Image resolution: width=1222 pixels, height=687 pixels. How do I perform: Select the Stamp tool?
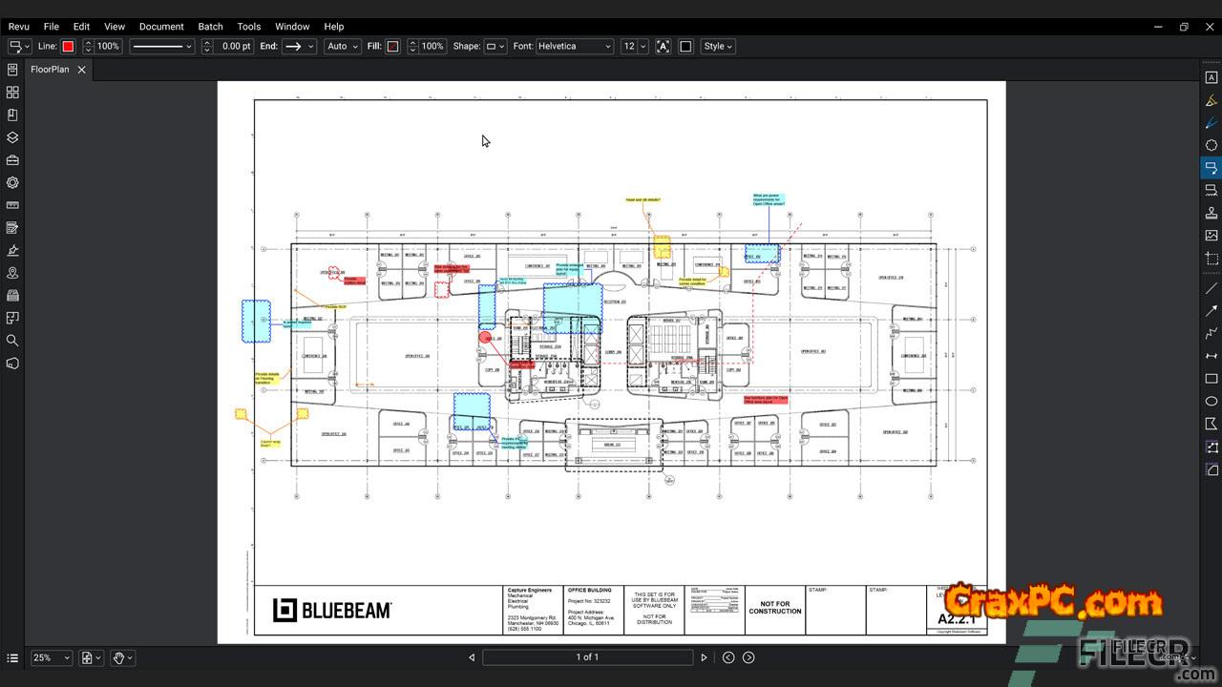tap(1211, 213)
